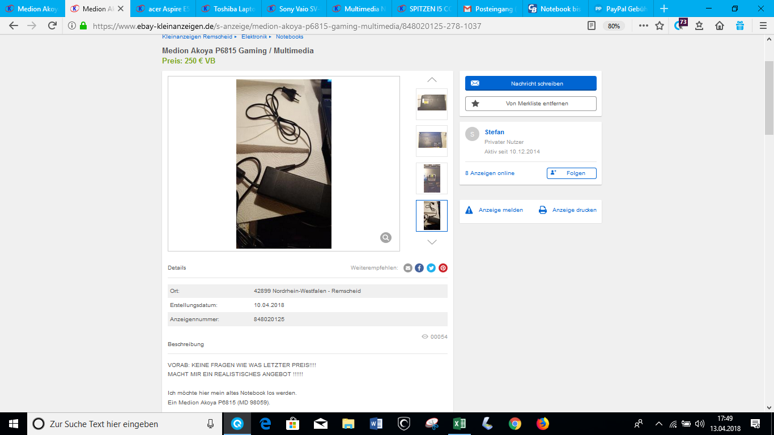The height and width of the screenshot is (435, 774).
Task: Switch to the PayPal Gebühren tab
Action: 620,8
